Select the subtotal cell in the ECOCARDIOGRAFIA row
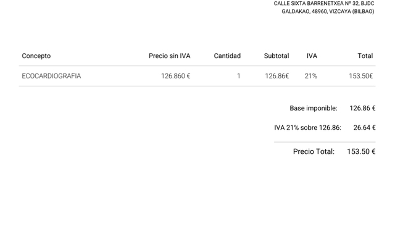 [x=276, y=76]
